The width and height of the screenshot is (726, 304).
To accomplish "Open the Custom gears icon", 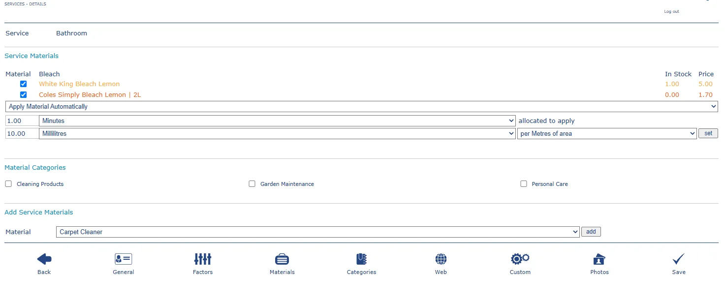I will [x=520, y=259].
